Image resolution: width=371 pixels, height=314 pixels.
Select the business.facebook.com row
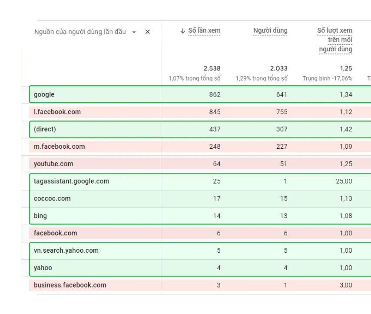pyautogui.click(x=200, y=285)
